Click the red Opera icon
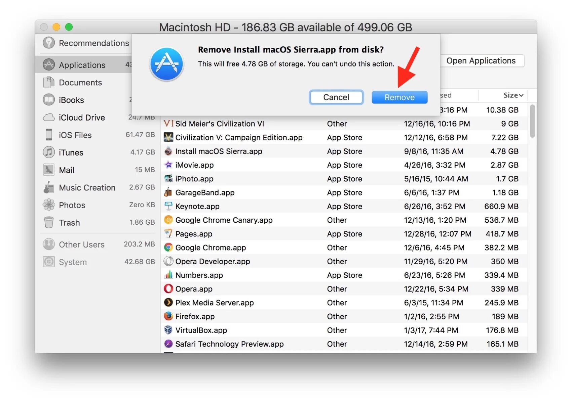This screenshot has width=572, height=403. coord(168,288)
